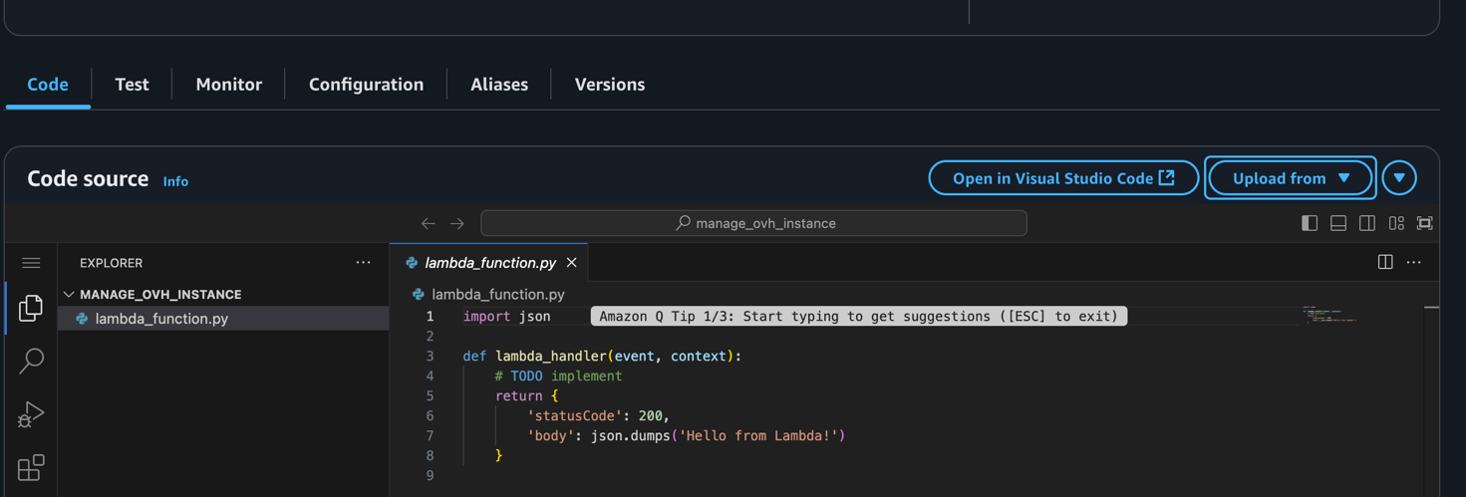This screenshot has width=1466, height=497.
Task: Click the code minimap preview
Action: coord(1330,314)
